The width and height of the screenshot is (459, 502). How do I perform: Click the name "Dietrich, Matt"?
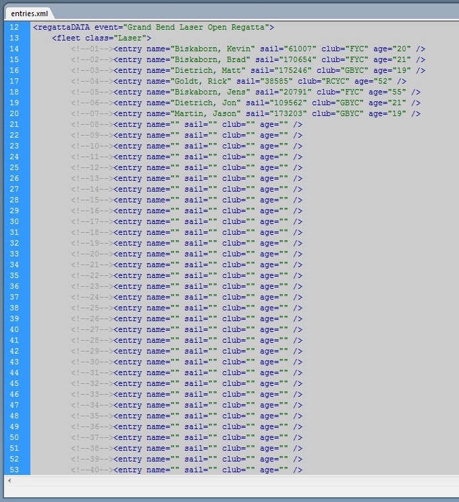208,70
